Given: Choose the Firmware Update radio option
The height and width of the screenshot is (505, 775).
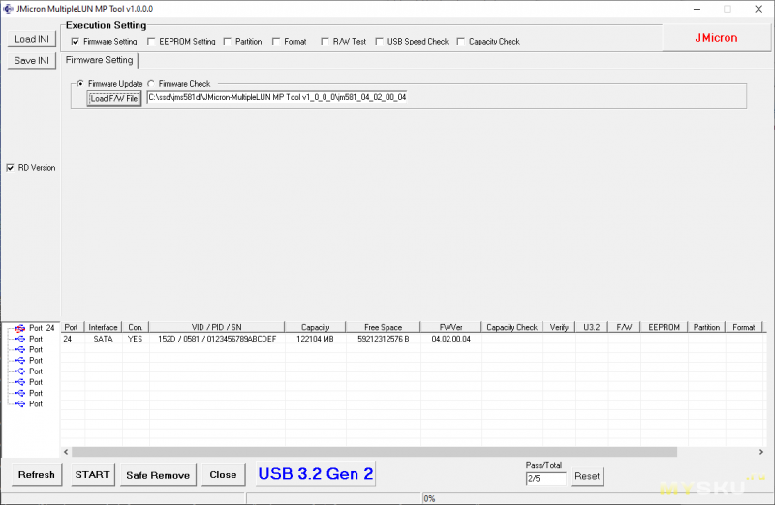Looking at the screenshot, I should [79, 84].
